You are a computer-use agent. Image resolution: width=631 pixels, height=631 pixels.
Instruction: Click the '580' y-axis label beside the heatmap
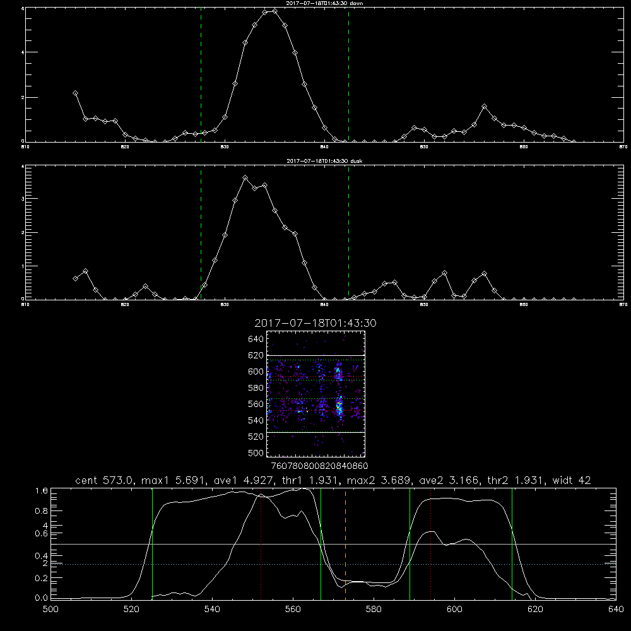256,388
